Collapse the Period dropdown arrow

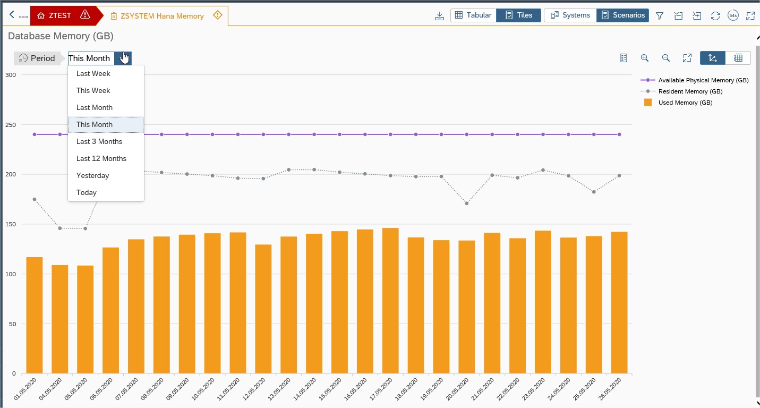click(123, 58)
